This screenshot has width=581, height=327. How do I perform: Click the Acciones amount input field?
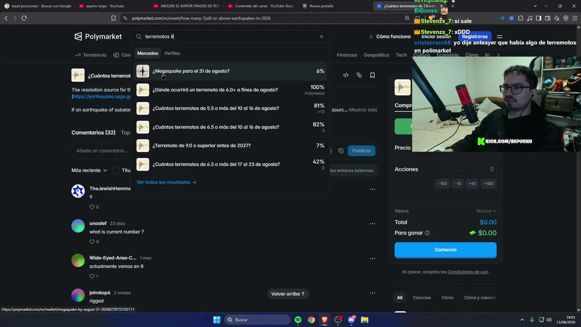[472, 169]
